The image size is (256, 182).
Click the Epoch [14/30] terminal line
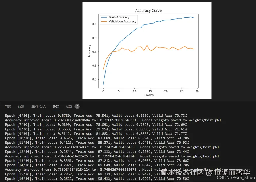coord(97,165)
